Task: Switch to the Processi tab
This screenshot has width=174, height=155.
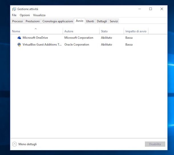Action: point(17,21)
